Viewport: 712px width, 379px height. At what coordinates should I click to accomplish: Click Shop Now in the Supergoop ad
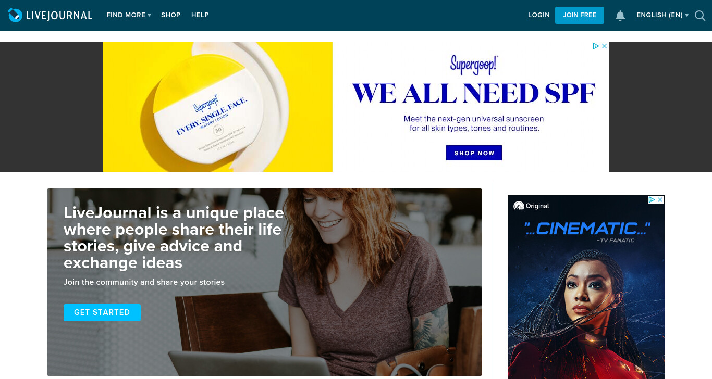click(x=474, y=153)
